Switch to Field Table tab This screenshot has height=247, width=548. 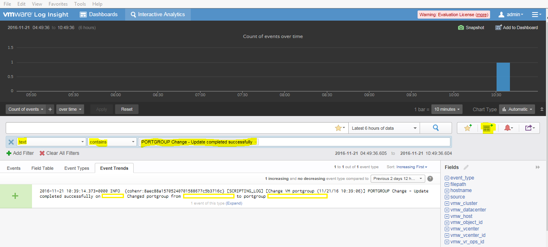point(43,168)
